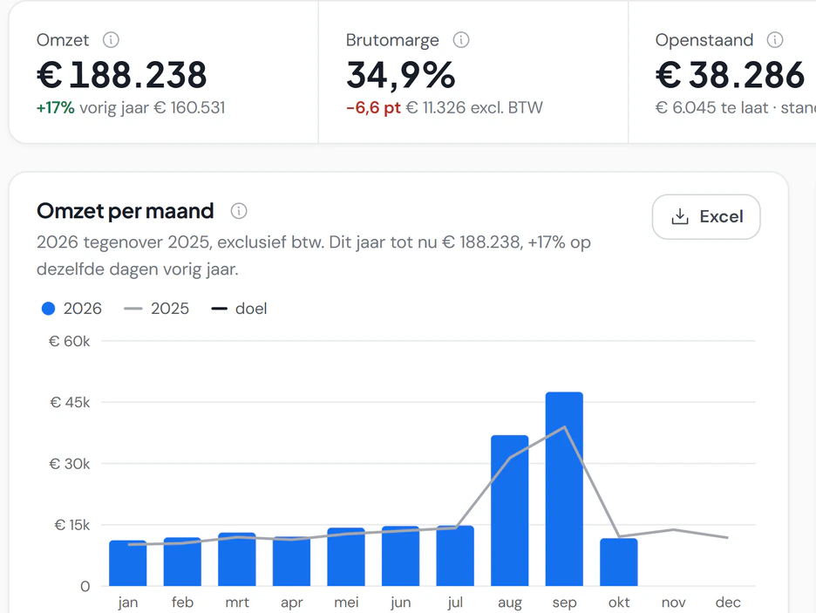The height and width of the screenshot is (613, 816).
Task: Toggle the 2025 legend line
Action: pyautogui.click(x=156, y=309)
